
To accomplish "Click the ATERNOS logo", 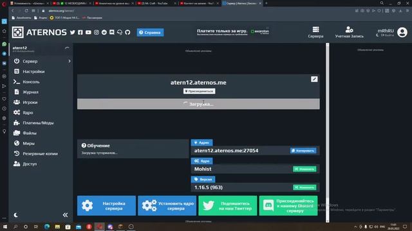I will point(39,32).
